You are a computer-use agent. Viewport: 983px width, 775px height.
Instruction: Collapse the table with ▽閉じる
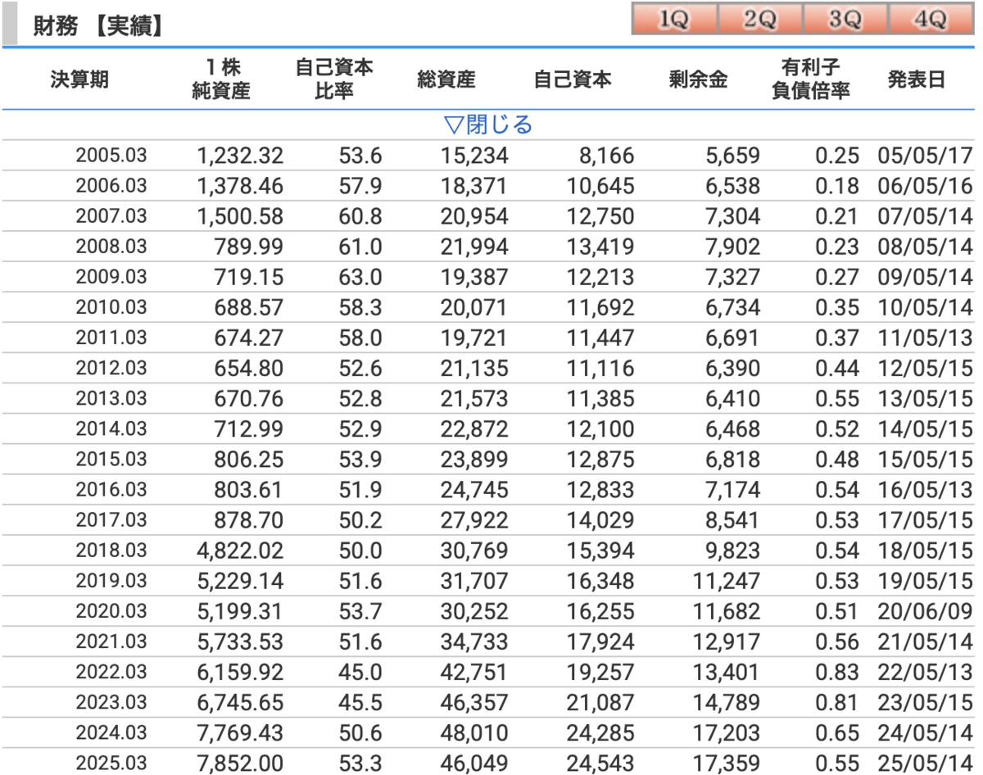click(488, 125)
